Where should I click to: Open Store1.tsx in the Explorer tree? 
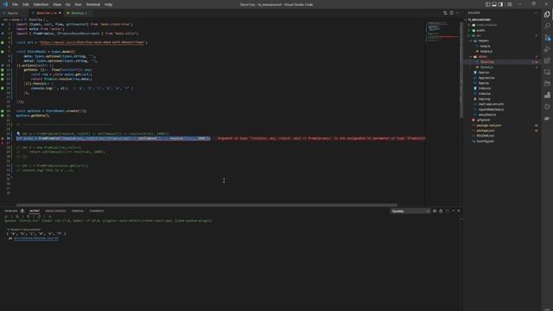click(x=487, y=62)
